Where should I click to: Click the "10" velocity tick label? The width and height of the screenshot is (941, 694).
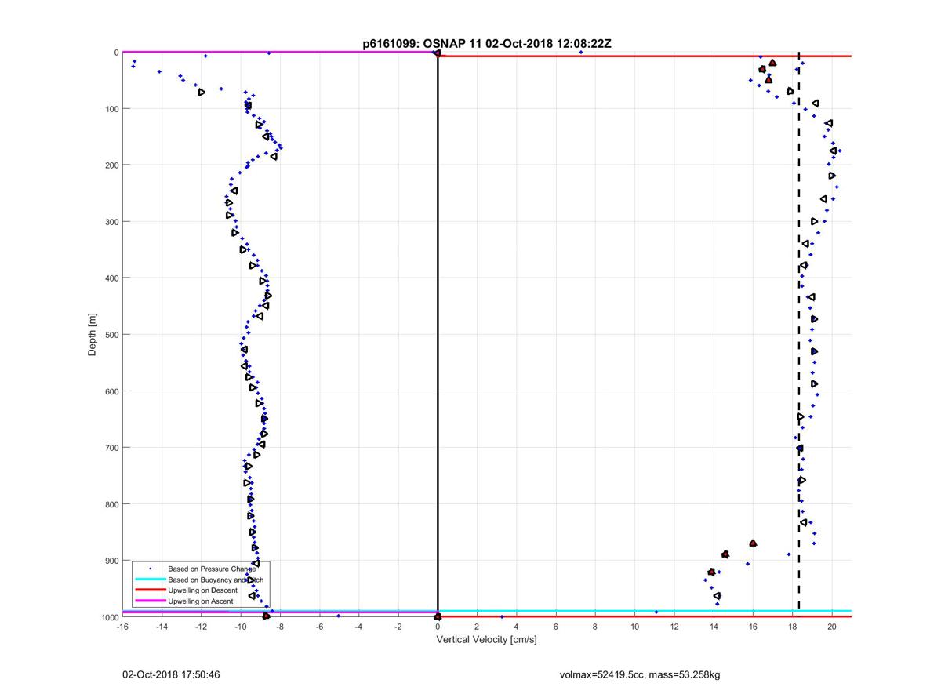pos(635,627)
